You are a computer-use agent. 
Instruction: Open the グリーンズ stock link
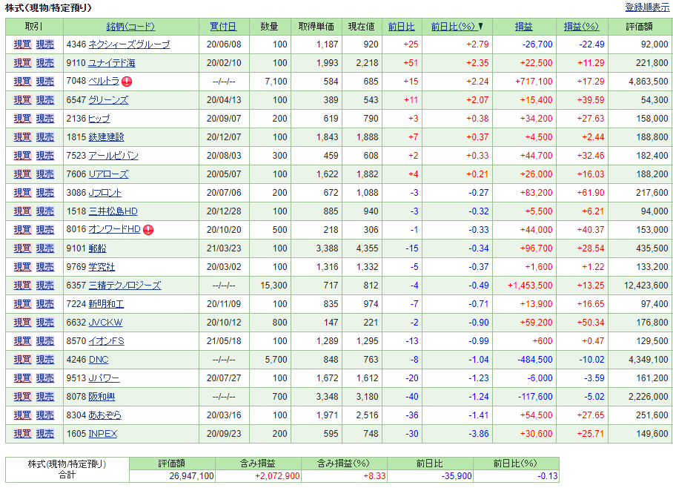(x=108, y=99)
